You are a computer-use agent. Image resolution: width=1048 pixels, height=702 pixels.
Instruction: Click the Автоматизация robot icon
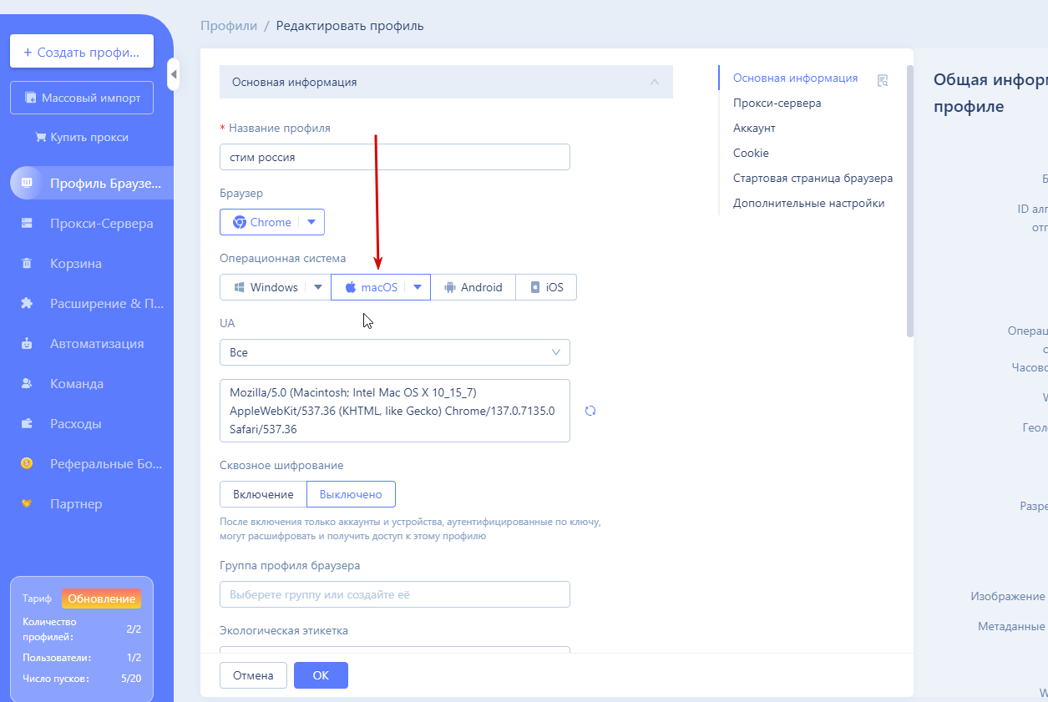point(27,344)
